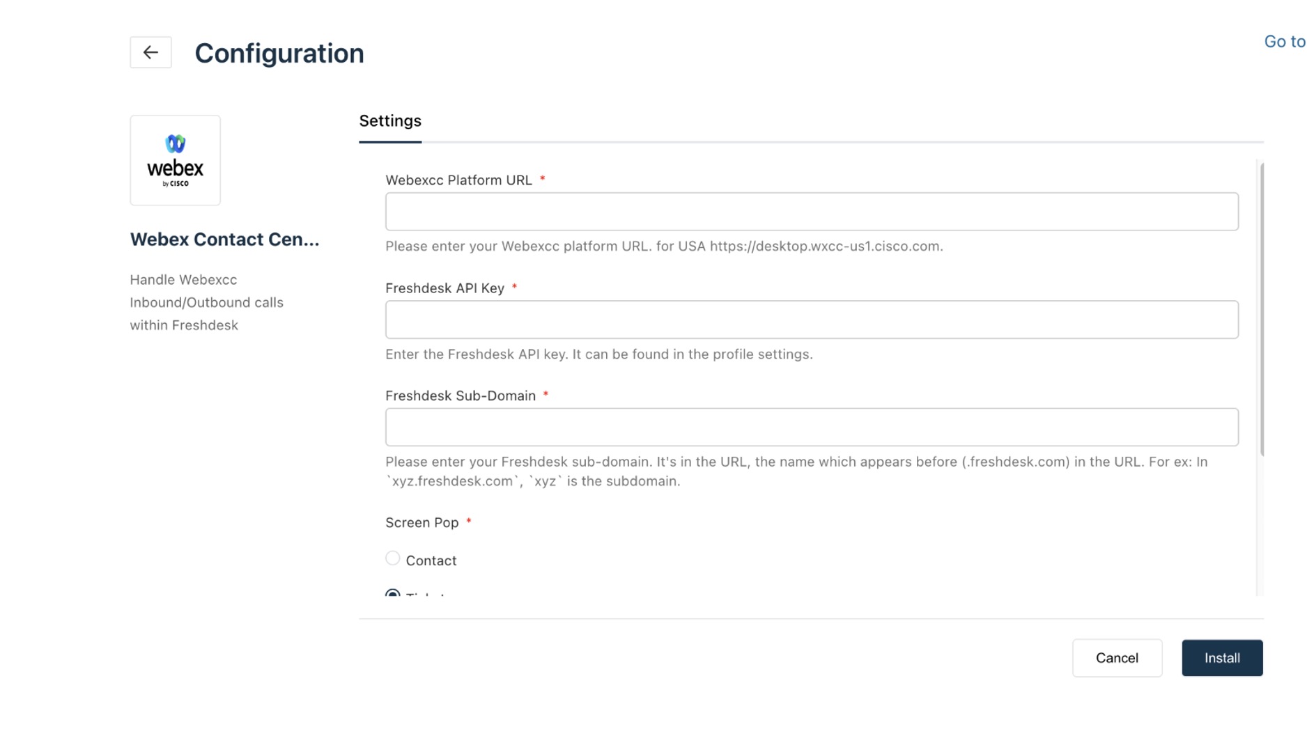Go back using the arrow button
Image resolution: width=1307 pixels, height=752 pixels.
coord(150,52)
